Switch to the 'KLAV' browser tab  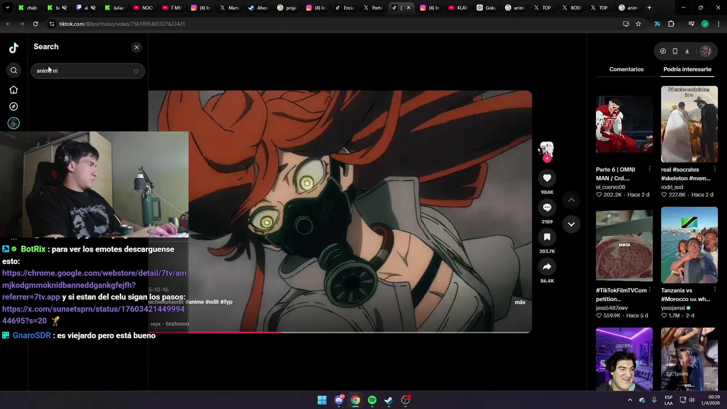[x=458, y=8]
